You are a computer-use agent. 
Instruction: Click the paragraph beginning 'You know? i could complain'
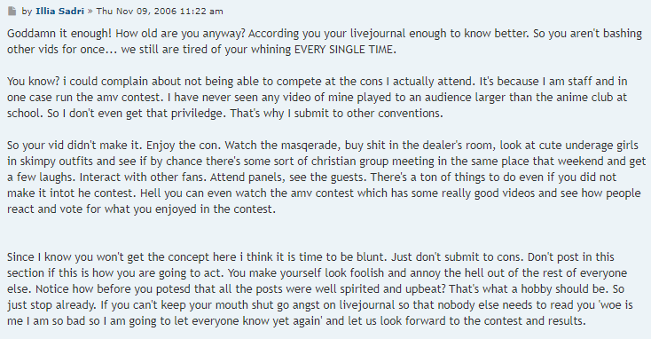coord(318,98)
